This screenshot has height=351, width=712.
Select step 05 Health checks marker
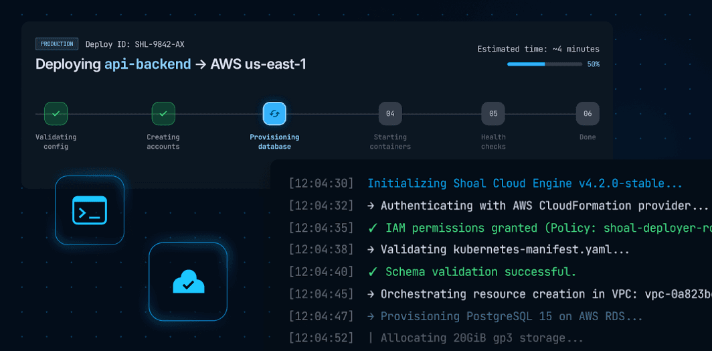(493, 114)
